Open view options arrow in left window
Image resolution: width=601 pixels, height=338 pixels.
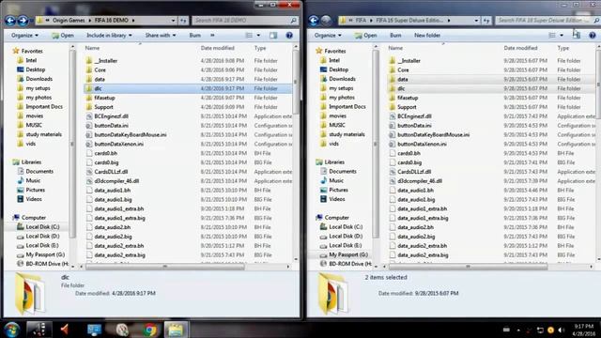click(258, 36)
